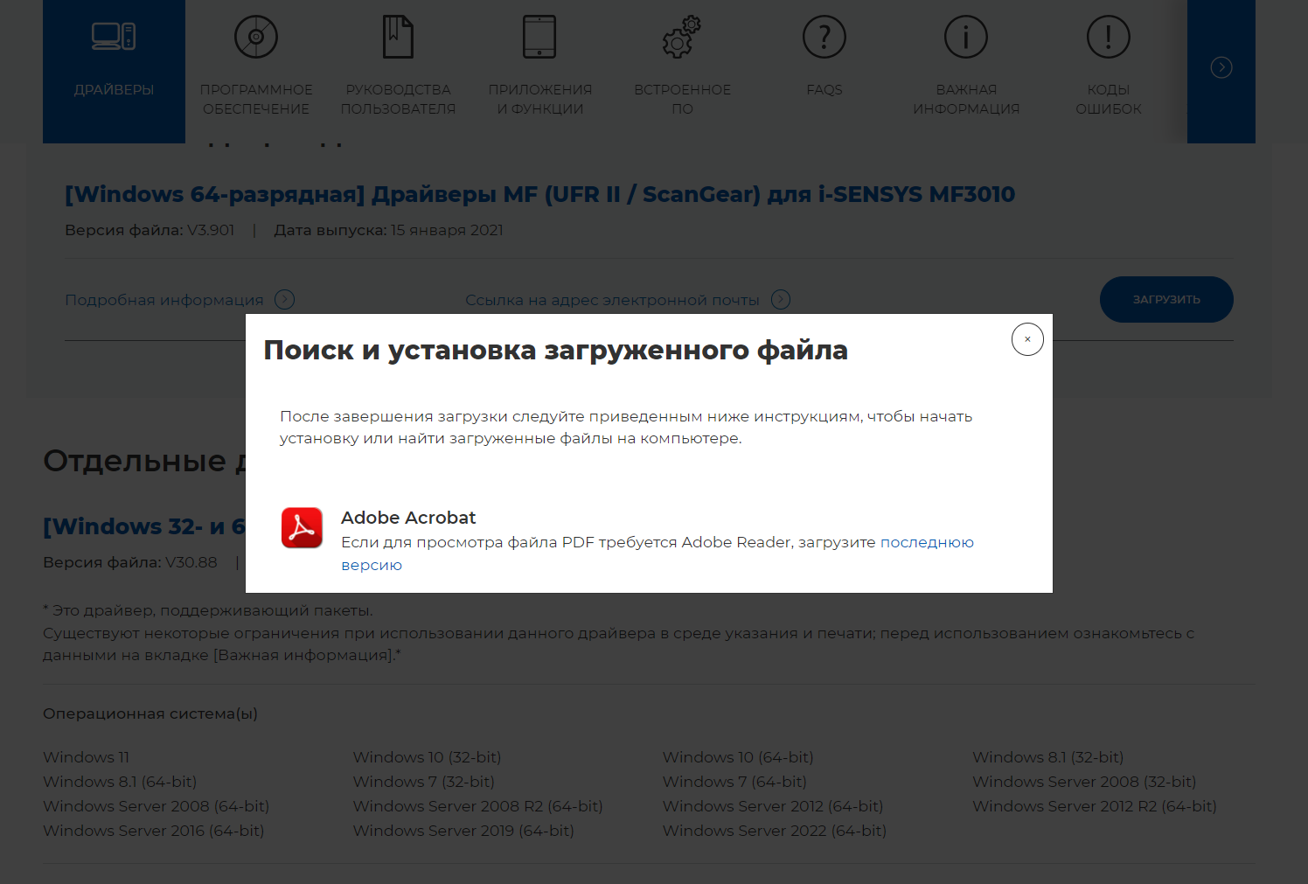Open the '[Windows 32- и 6' driver title link
The image size is (1308, 884).
click(x=144, y=526)
